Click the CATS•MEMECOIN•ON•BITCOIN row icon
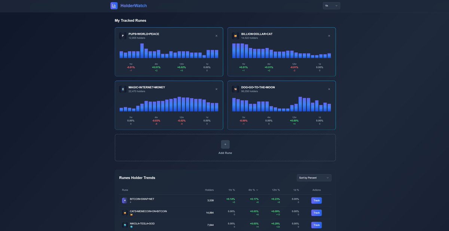This screenshot has height=231, width=449. coord(125,213)
